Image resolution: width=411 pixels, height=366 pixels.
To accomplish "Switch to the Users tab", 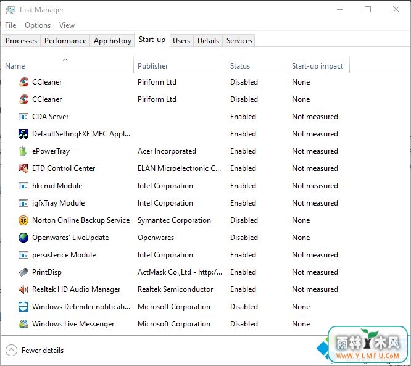I will (x=181, y=41).
